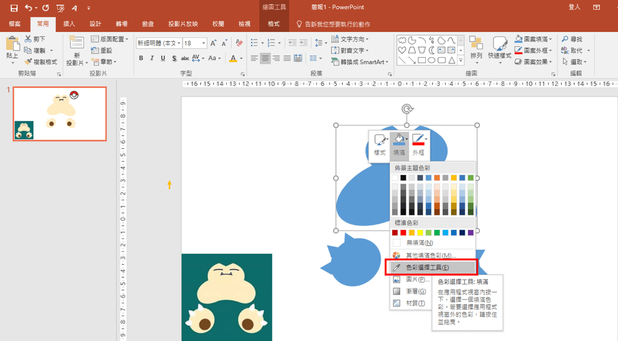Screen dimensions: 618x341
Task: Click the increase font size icon
Action: pos(213,43)
